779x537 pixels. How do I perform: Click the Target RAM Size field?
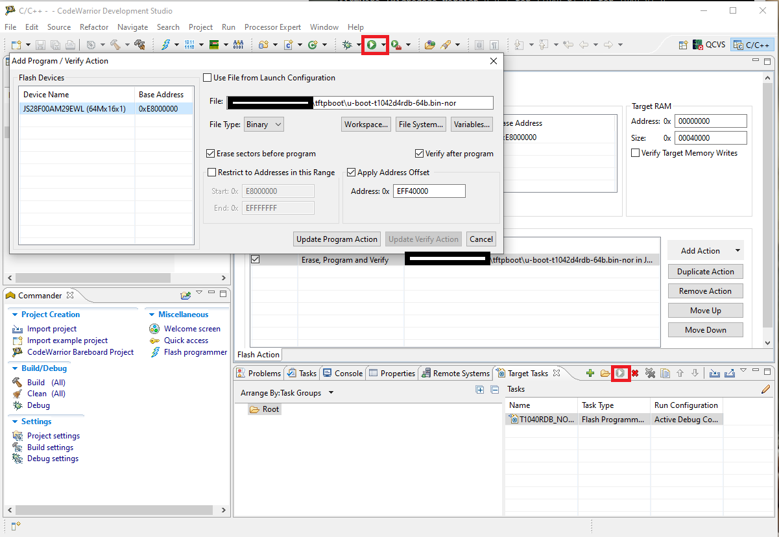(710, 138)
